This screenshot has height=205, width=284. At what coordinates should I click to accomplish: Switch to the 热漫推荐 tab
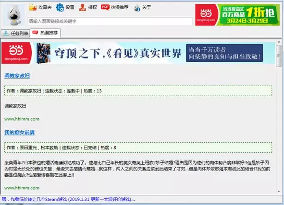click(x=45, y=33)
